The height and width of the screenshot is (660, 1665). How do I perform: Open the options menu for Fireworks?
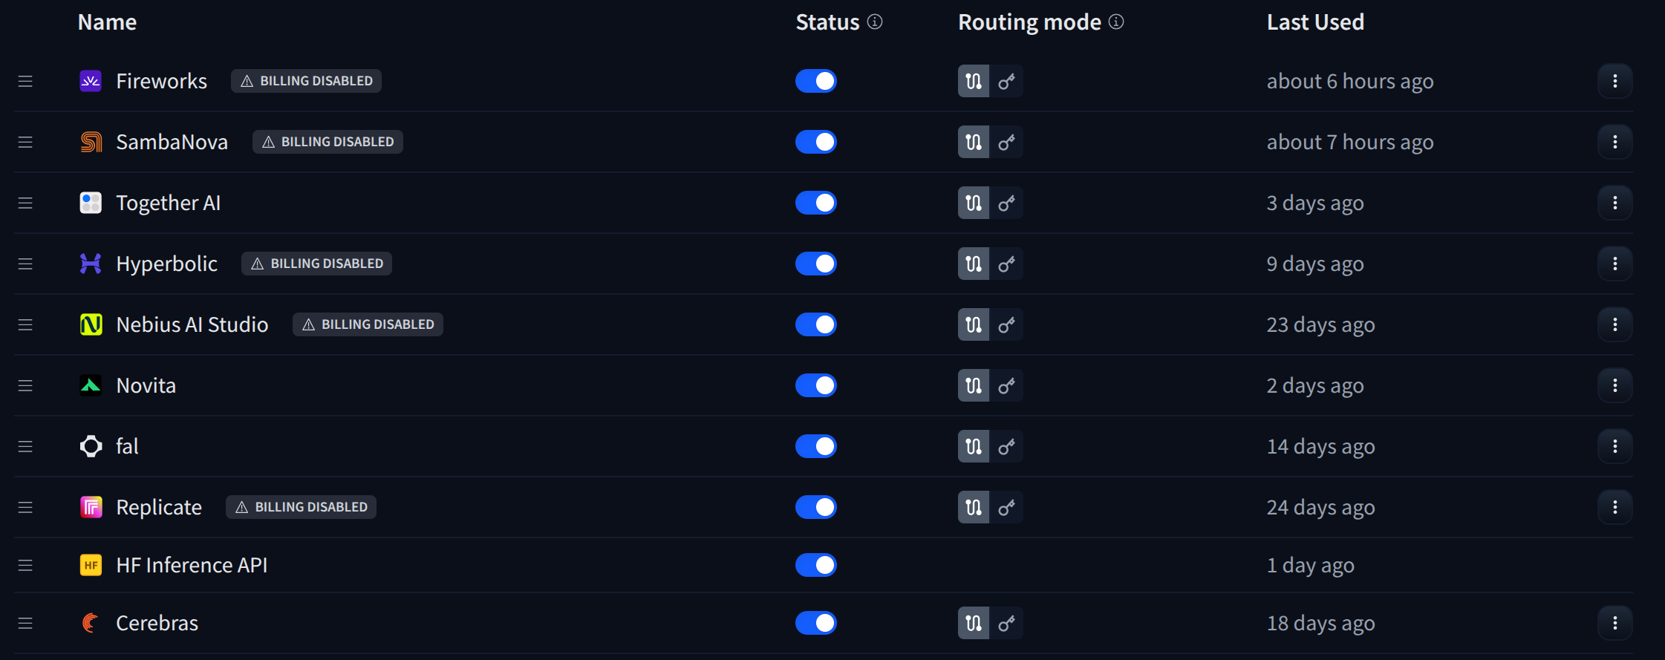click(x=1615, y=81)
